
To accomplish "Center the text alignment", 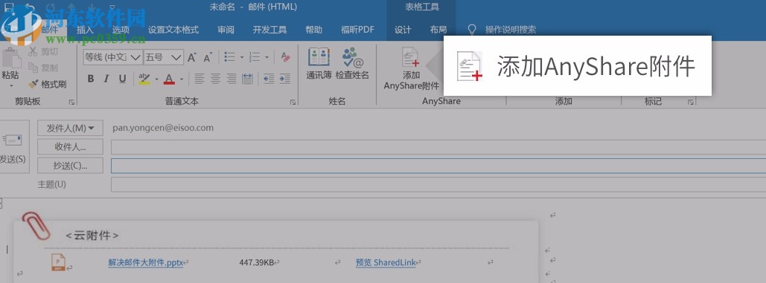I will 215,79.
